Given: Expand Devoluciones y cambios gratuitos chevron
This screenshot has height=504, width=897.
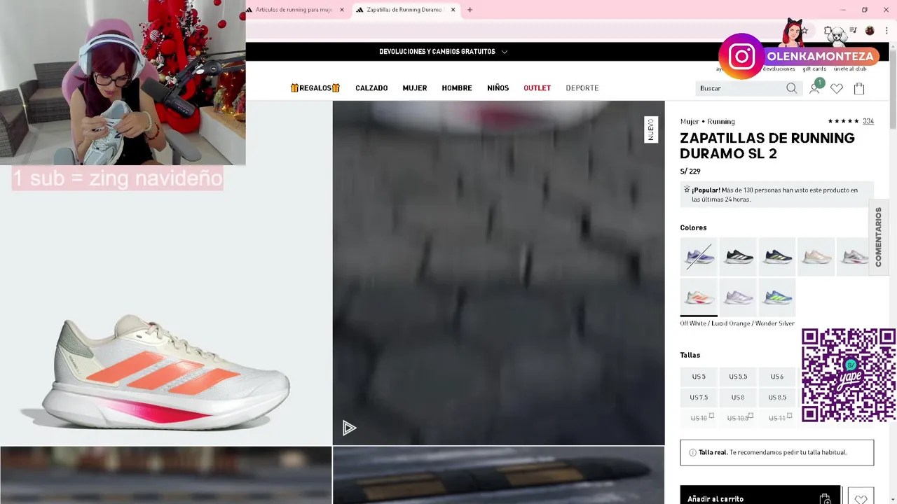Looking at the screenshot, I should click(505, 52).
